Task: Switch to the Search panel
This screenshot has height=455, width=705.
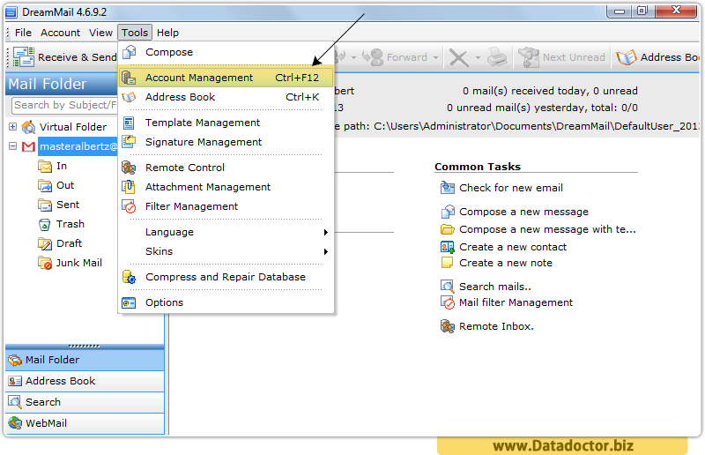Action: (x=85, y=402)
